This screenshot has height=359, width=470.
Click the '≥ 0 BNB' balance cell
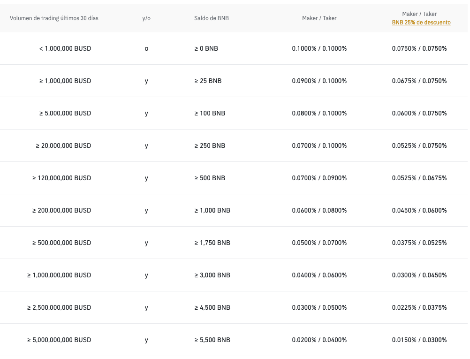pyautogui.click(x=206, y=49)
